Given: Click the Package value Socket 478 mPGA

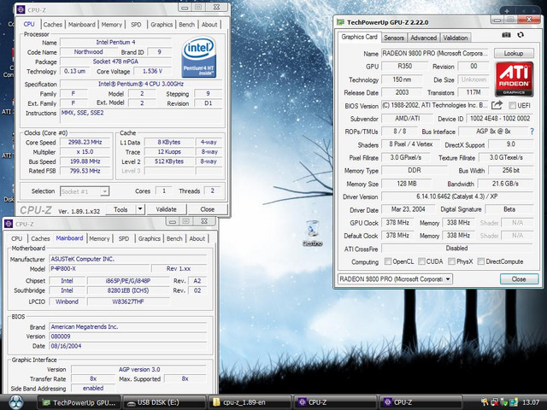Looking at the screenshot, I should [115, 61].
